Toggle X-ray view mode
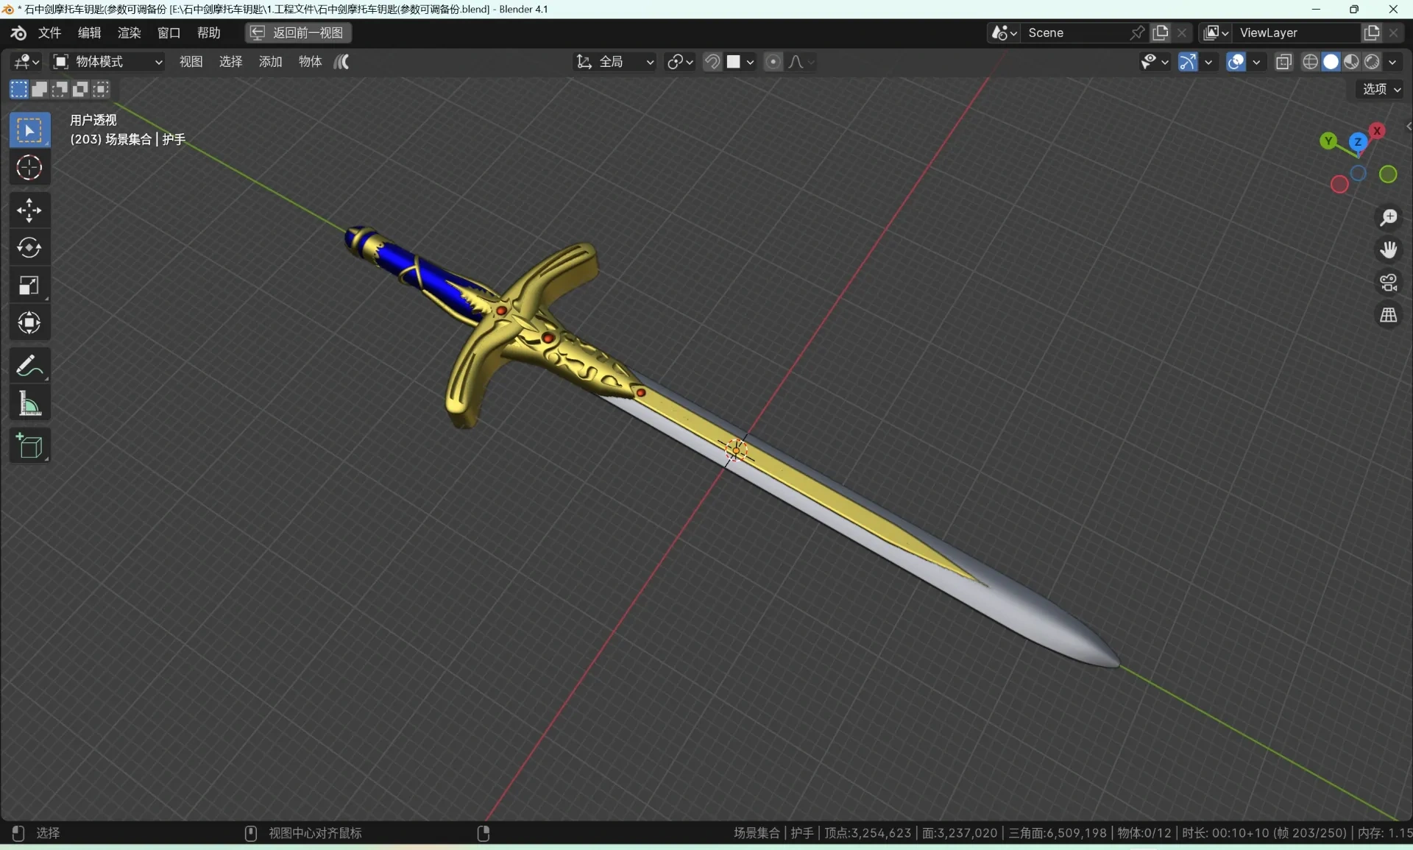 [x=1283, y=62]
